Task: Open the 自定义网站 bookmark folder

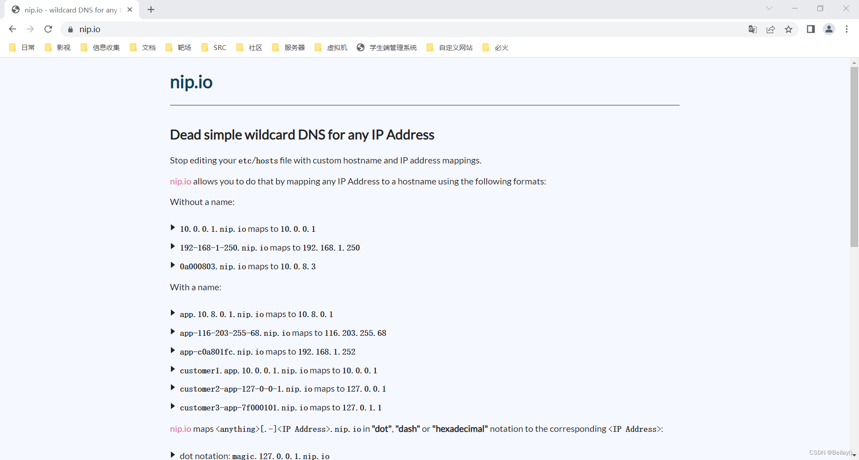Action: (450, 47)
